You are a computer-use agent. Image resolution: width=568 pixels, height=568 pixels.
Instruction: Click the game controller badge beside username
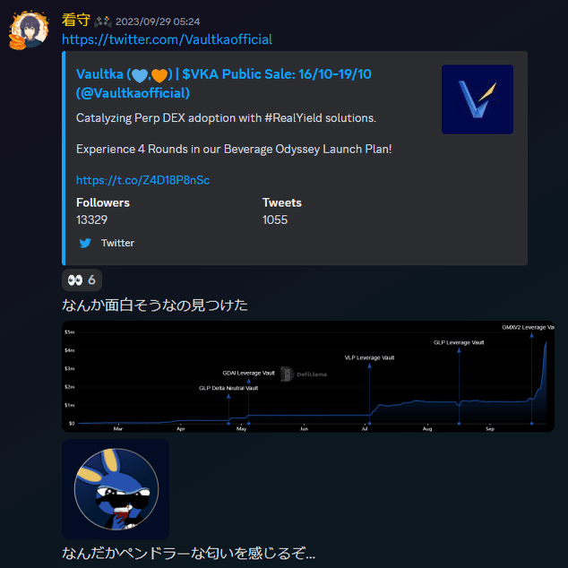(x=103, y=22)
